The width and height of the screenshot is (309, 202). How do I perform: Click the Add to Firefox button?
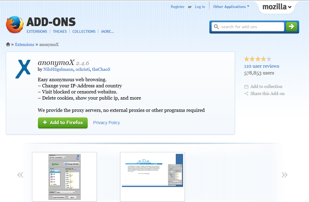(x=63, y=123)
